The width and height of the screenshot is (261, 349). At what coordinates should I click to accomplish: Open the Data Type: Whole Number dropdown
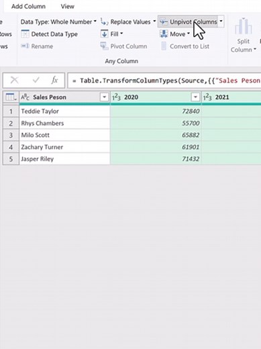tap(58, 21)
